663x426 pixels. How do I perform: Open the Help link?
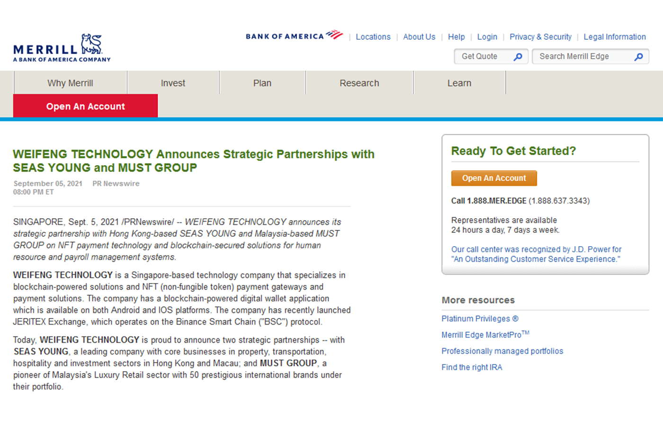(x=457, y=37)
